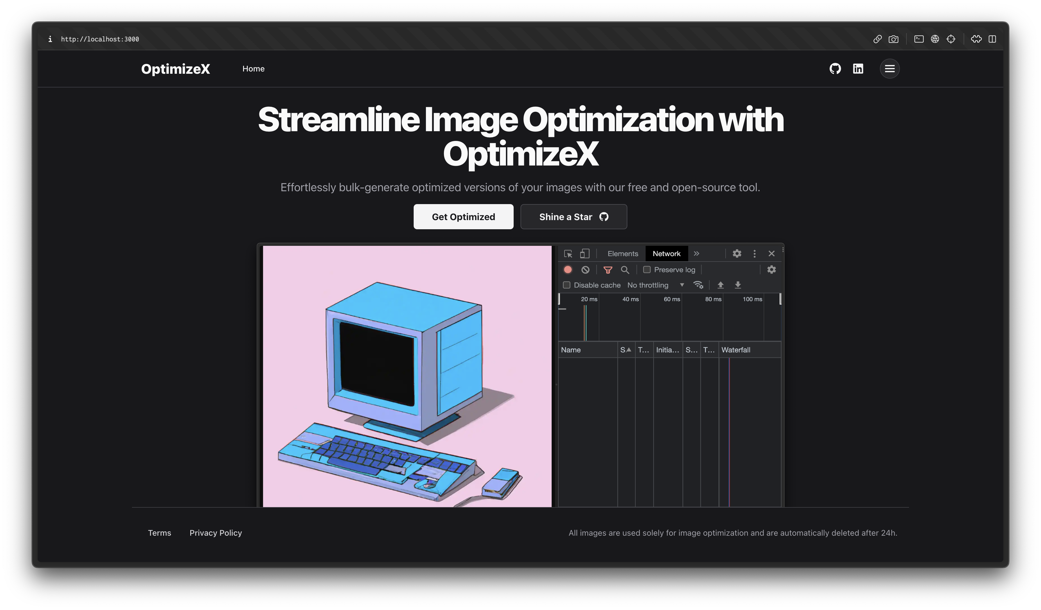The image size is (1041, 610).
Task: Open the three-dot customize DevTools menu
Action: tap(754, 253)
